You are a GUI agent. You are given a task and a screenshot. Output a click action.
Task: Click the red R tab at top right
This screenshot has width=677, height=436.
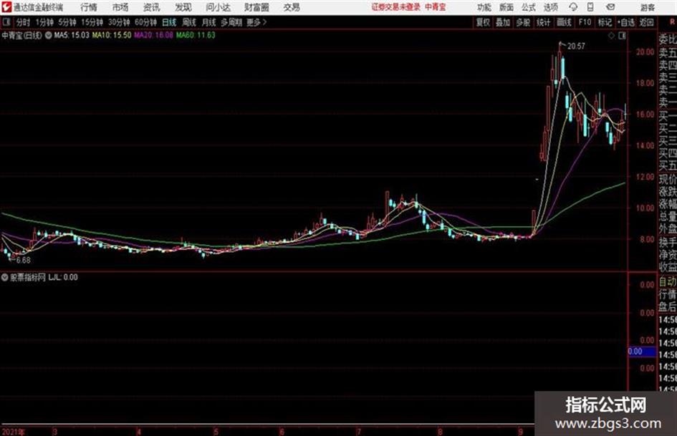[x=672, y=21]
